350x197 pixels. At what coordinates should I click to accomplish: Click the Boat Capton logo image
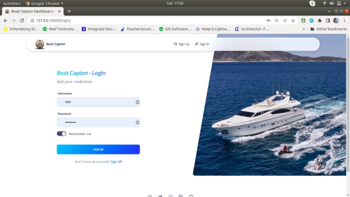[40, 44]
